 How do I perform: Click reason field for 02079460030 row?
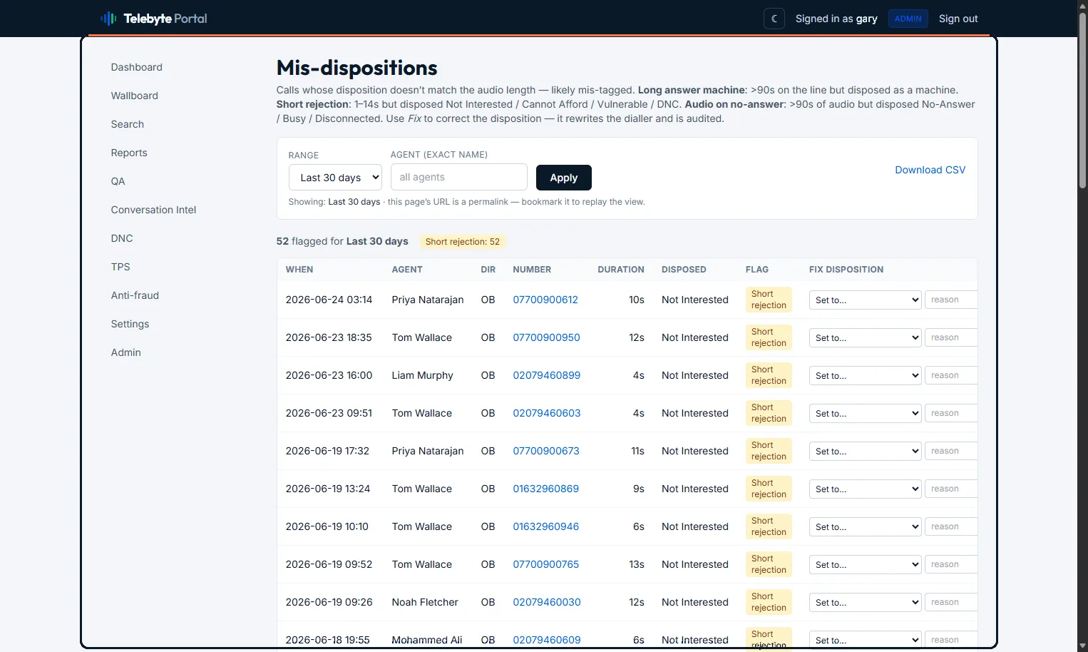click(x=951, y=602)
